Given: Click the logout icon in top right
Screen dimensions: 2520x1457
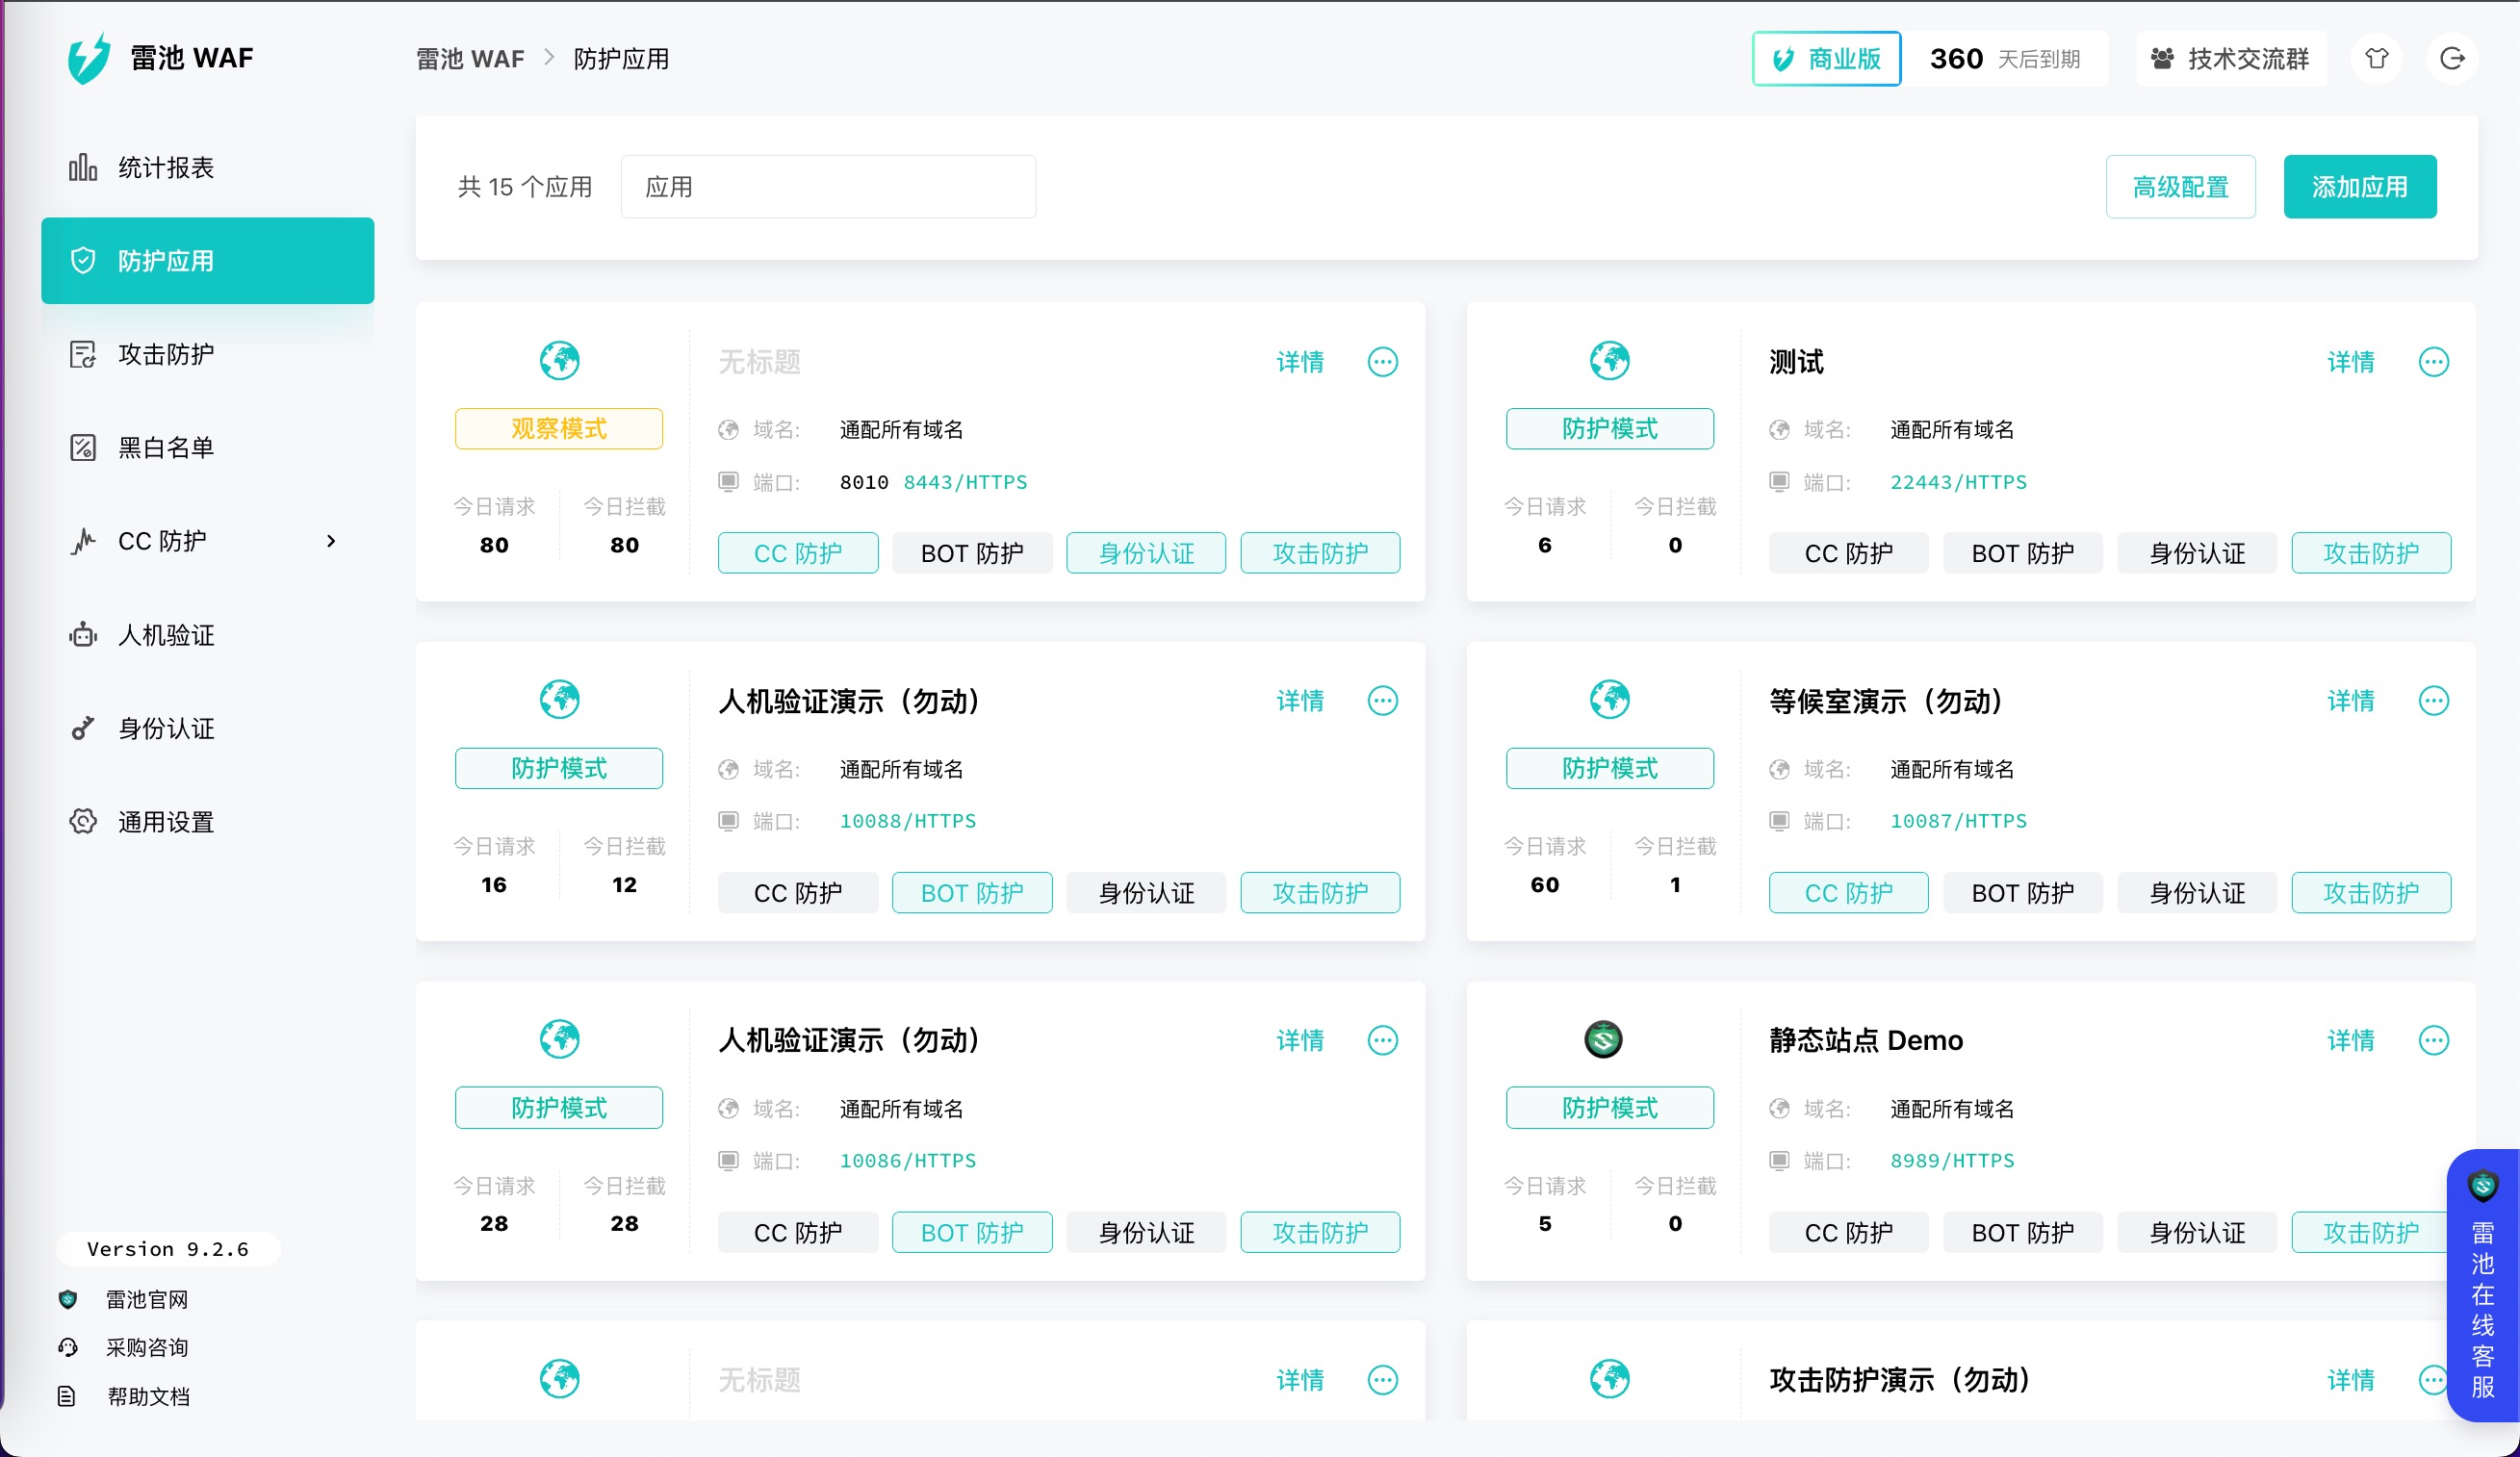Looking at the screenshot, I should click(2452, 59).
